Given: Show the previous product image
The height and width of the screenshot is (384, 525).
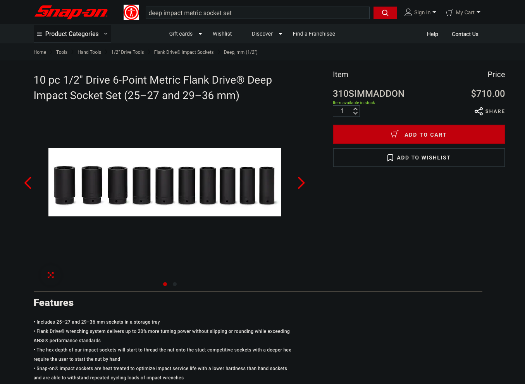Looking at the screenshot, I should (x=28, y=183).
